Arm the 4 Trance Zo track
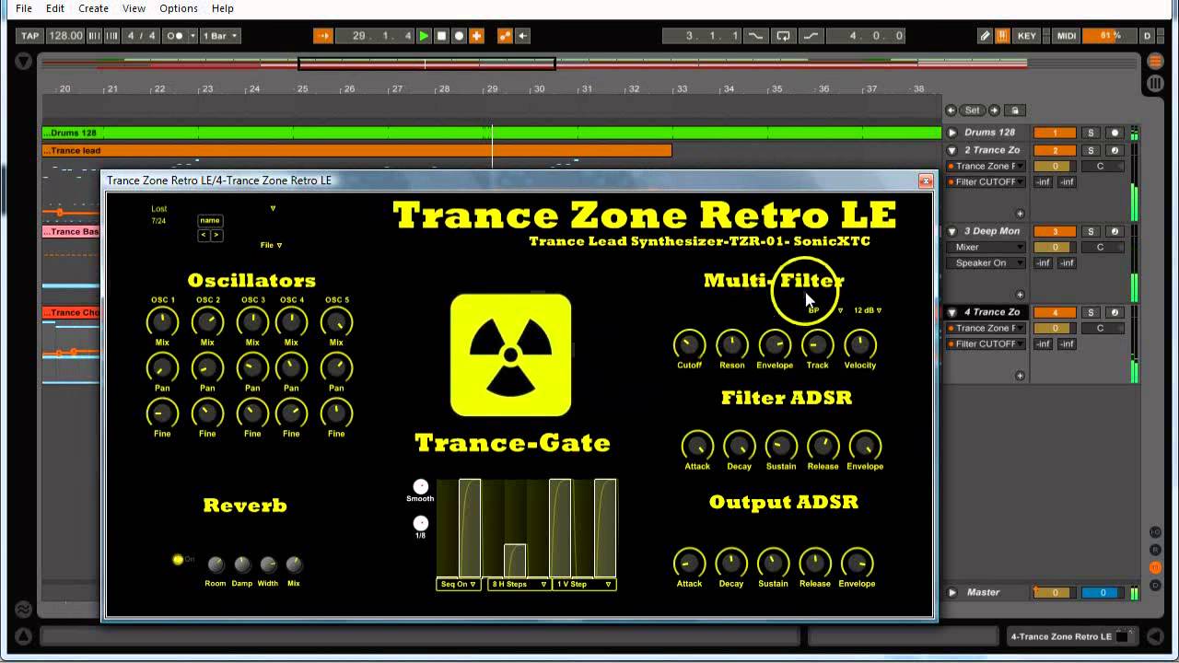This screenshot has height=663, width=1179. coord(1114,312)
